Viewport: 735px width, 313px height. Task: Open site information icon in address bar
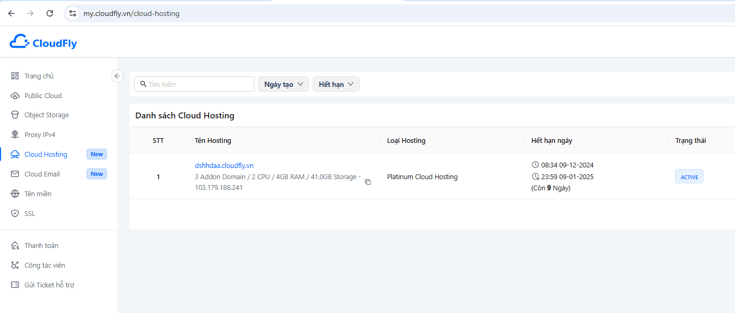click(73, 13)
